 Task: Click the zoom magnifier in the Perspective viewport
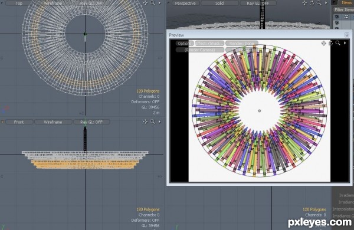coord(319,3)
